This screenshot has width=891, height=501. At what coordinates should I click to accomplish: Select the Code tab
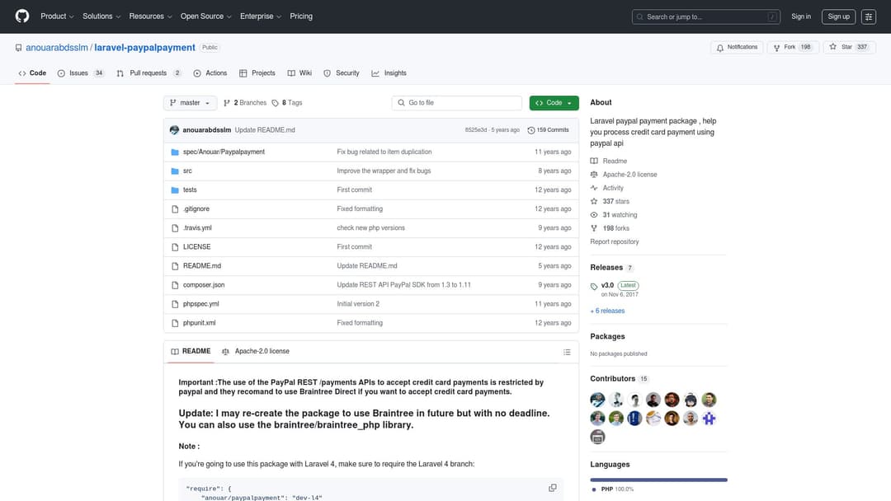tap(32, 73)
